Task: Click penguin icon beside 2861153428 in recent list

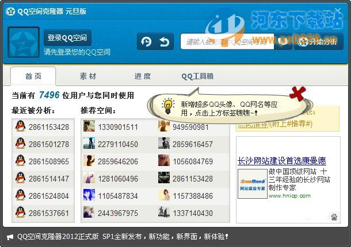Action: pyautogui.click(x=20, y=126)
